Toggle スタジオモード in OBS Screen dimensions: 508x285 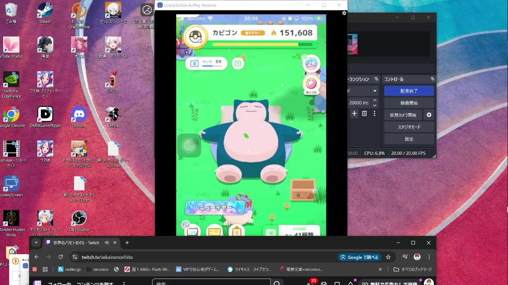tap(409, 127)
